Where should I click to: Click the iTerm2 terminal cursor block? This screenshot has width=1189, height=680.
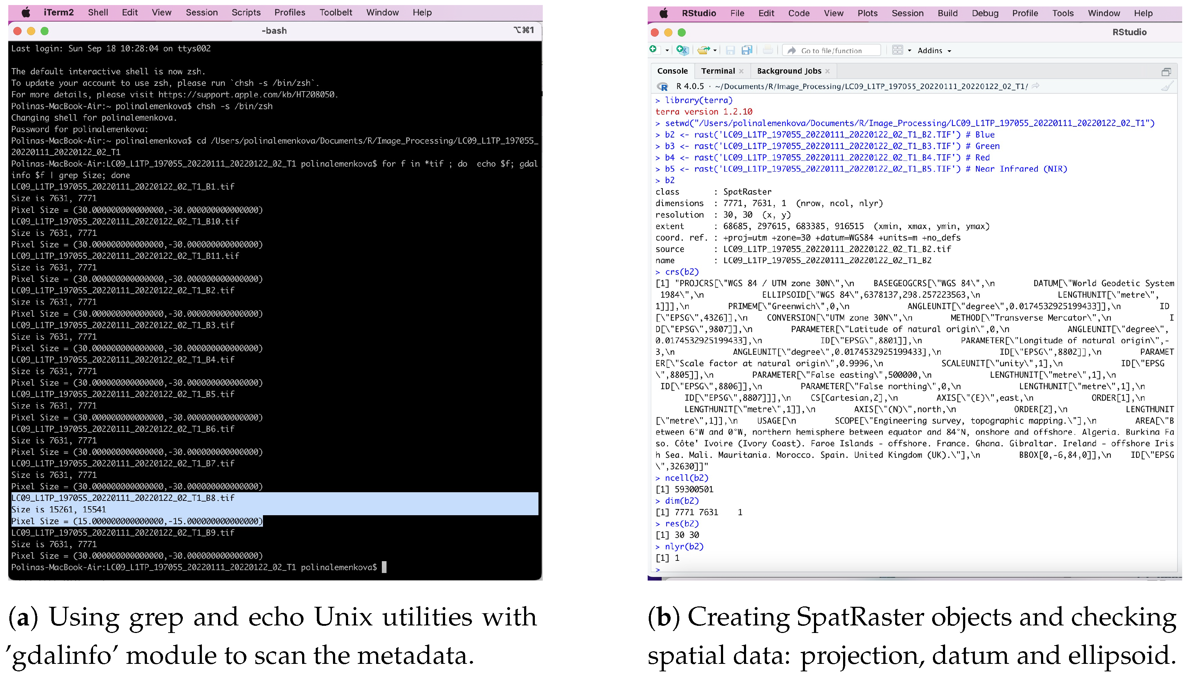click(x=384, y=567)
